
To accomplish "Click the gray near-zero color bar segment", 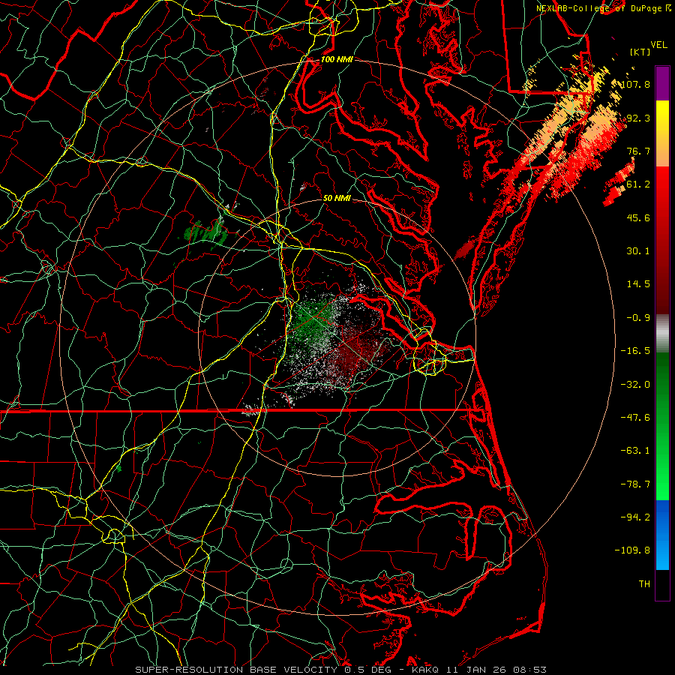I will click(662, 334).
